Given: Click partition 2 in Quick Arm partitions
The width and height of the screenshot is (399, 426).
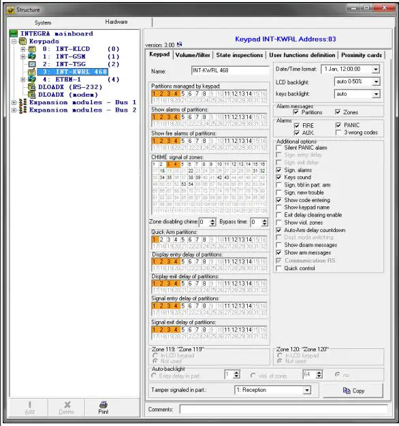Looking at the screenshot, I should (x=161, y=240).
